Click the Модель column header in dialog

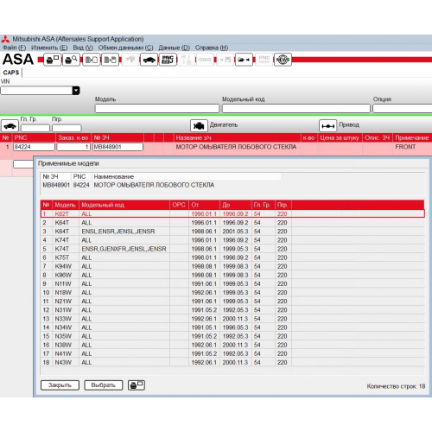[x=66, y=205]
